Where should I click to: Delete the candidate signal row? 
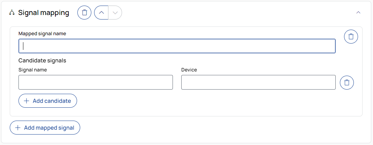point(347,83)
